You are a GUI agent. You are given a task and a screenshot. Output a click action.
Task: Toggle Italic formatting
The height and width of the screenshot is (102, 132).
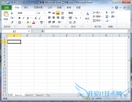(23, 18)
